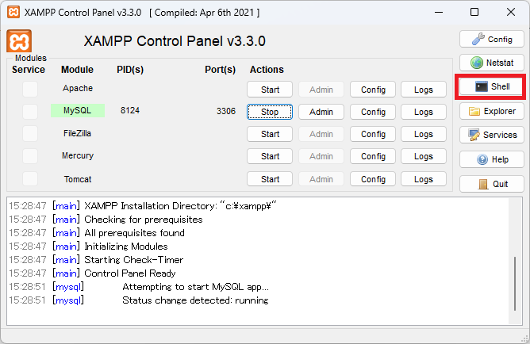Click the MySQL PID value 8124
The width and height of the screenshot is (530, 344).
[130, 110]
